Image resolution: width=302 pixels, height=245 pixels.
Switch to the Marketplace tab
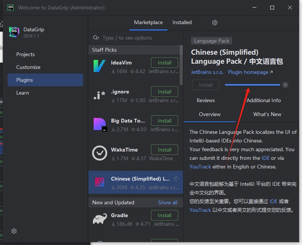click(x=148, y=23)
